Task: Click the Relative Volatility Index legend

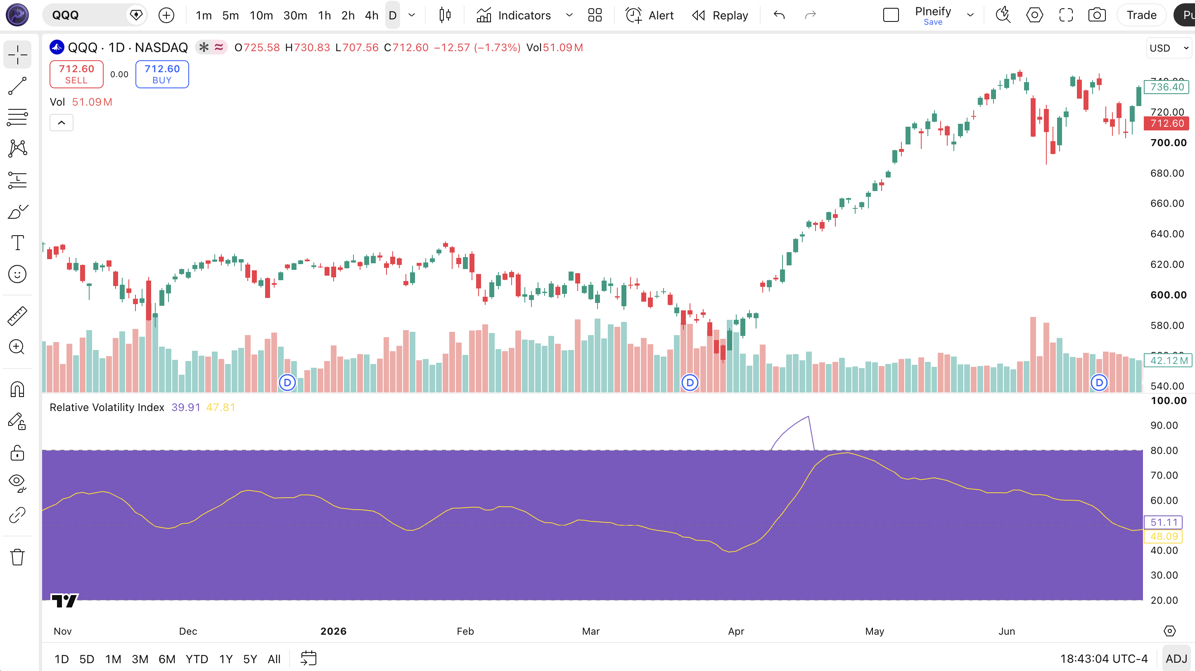Action: click(x=107, y=408)
